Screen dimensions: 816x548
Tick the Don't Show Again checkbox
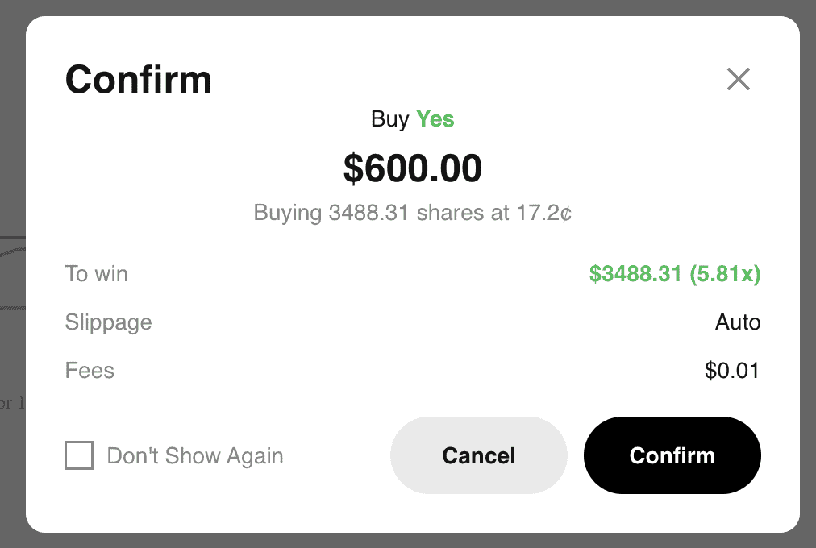click(79, 456)
